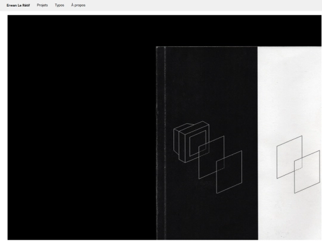The width and height of the screenshot is (322, 241).
Task: Open the Projets menu item
Action: point(42,5)
